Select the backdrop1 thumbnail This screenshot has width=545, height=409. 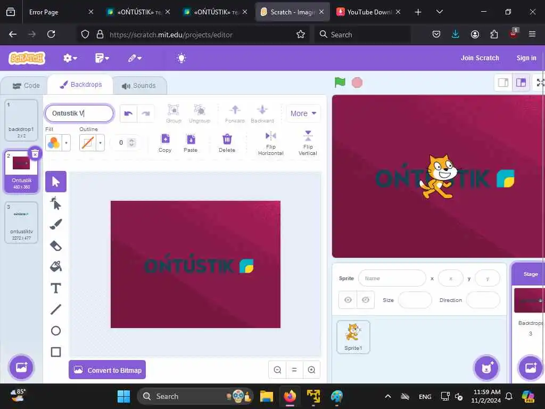point(21,120)
